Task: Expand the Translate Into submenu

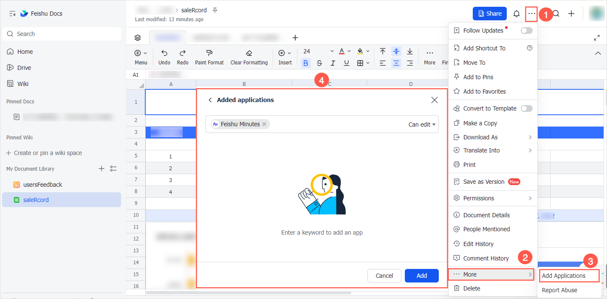Action: [493, 150]
